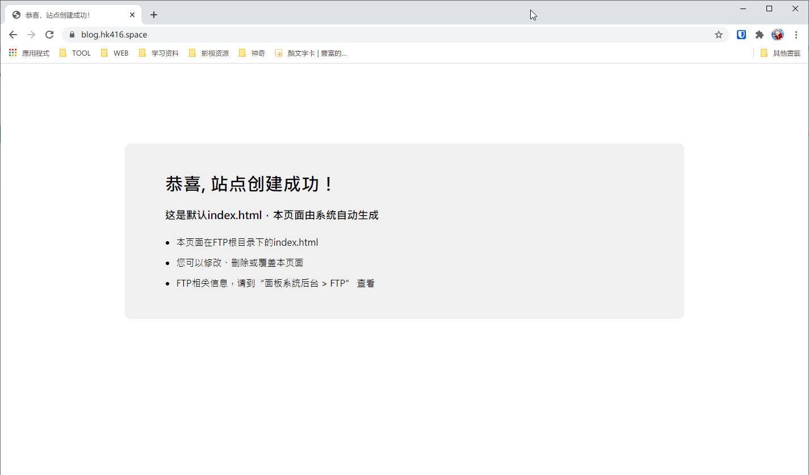809x475 pixels.
Task: Open the 神奇 bookmark folder
Action: coord(251,53)
